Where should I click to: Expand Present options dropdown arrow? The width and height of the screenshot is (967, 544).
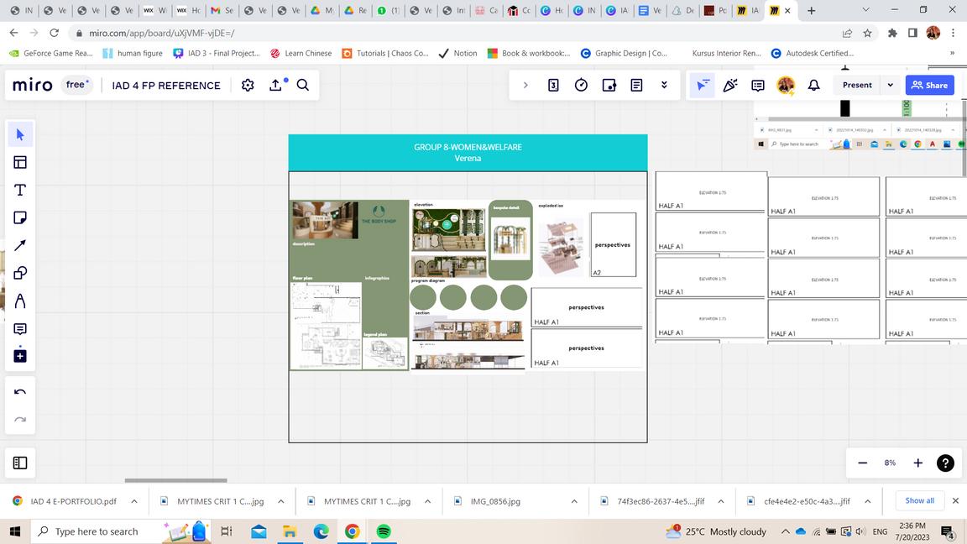coord(890,85)
